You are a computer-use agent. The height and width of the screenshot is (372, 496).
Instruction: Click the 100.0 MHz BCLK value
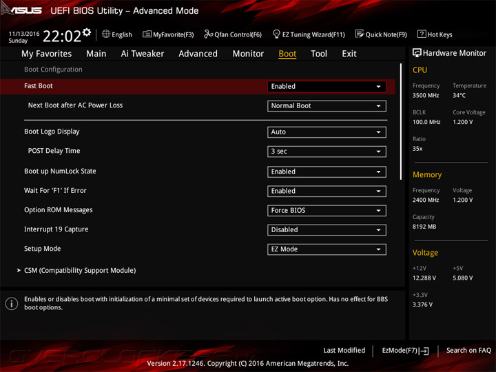[x=426, y=122]
